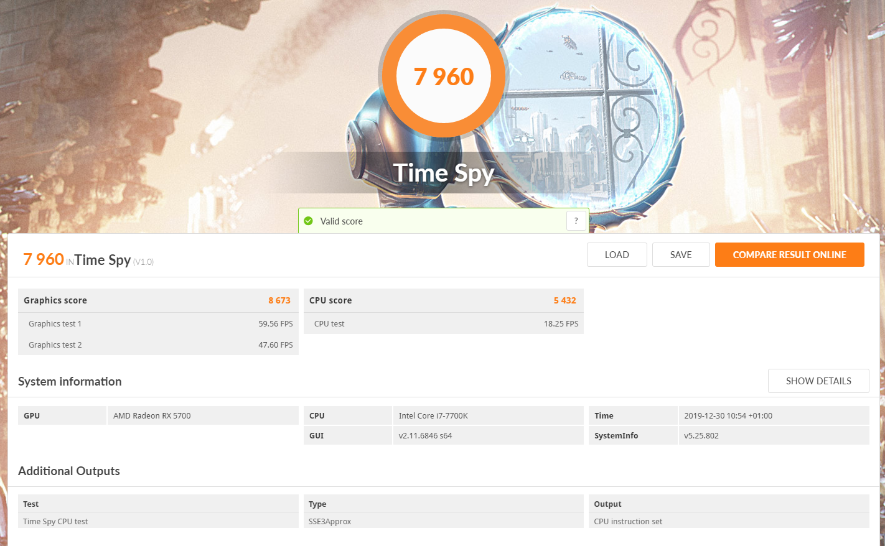Screen dimensions: 885x546
Task: Select the 59.56 FPS value
Action: (x=276, y=323)
